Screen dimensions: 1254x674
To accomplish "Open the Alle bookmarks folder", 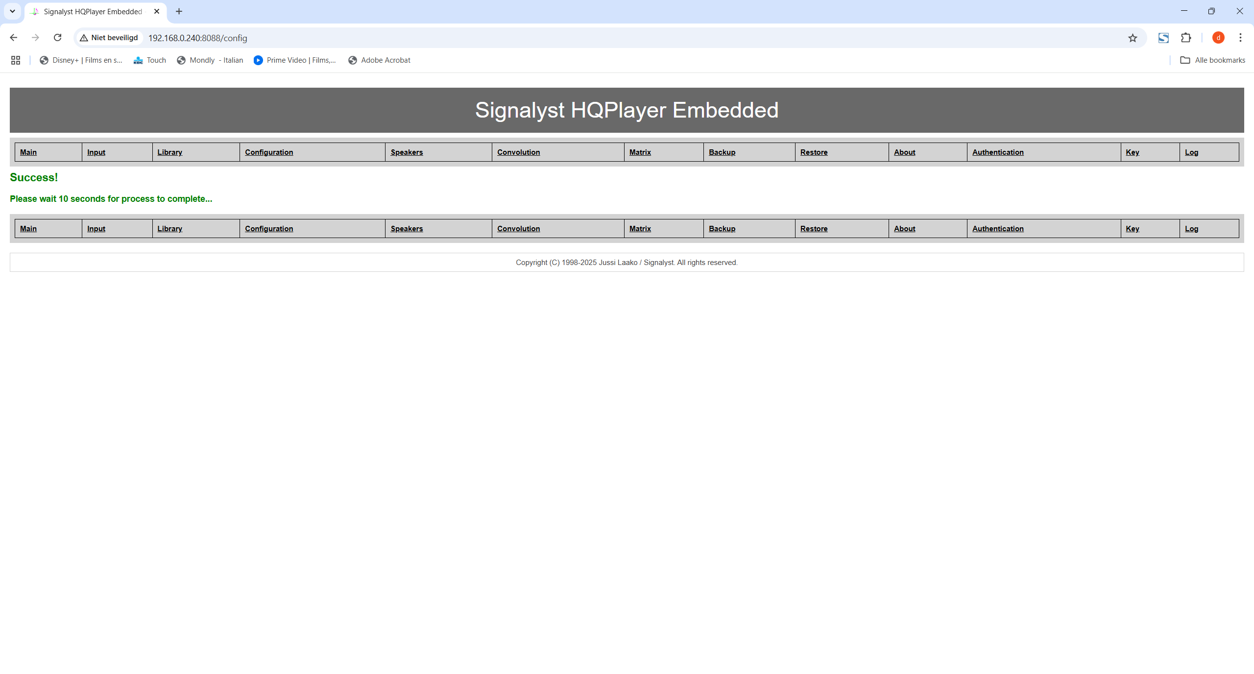I will click(x=1213, y=60).
